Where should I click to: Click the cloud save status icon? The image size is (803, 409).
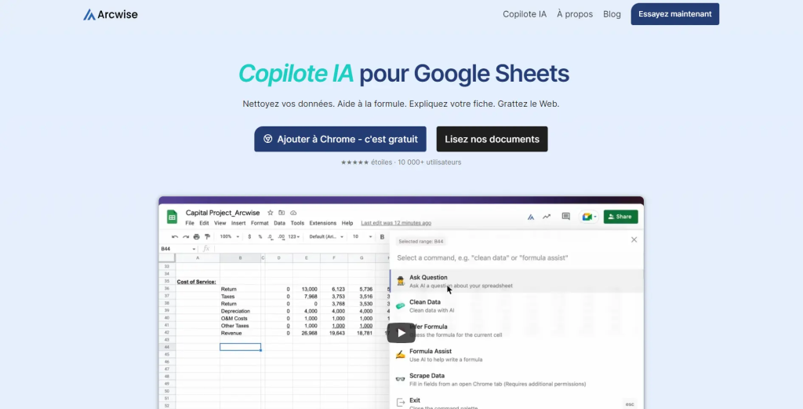coord(293,213)
